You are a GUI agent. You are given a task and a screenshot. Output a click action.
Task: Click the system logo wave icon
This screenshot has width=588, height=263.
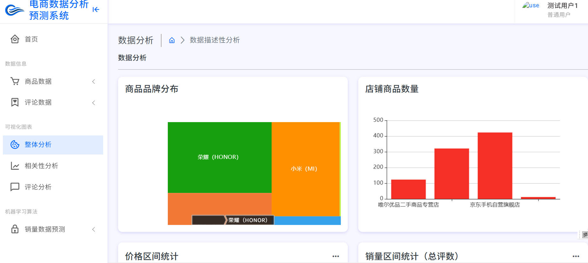pos(14,10)
